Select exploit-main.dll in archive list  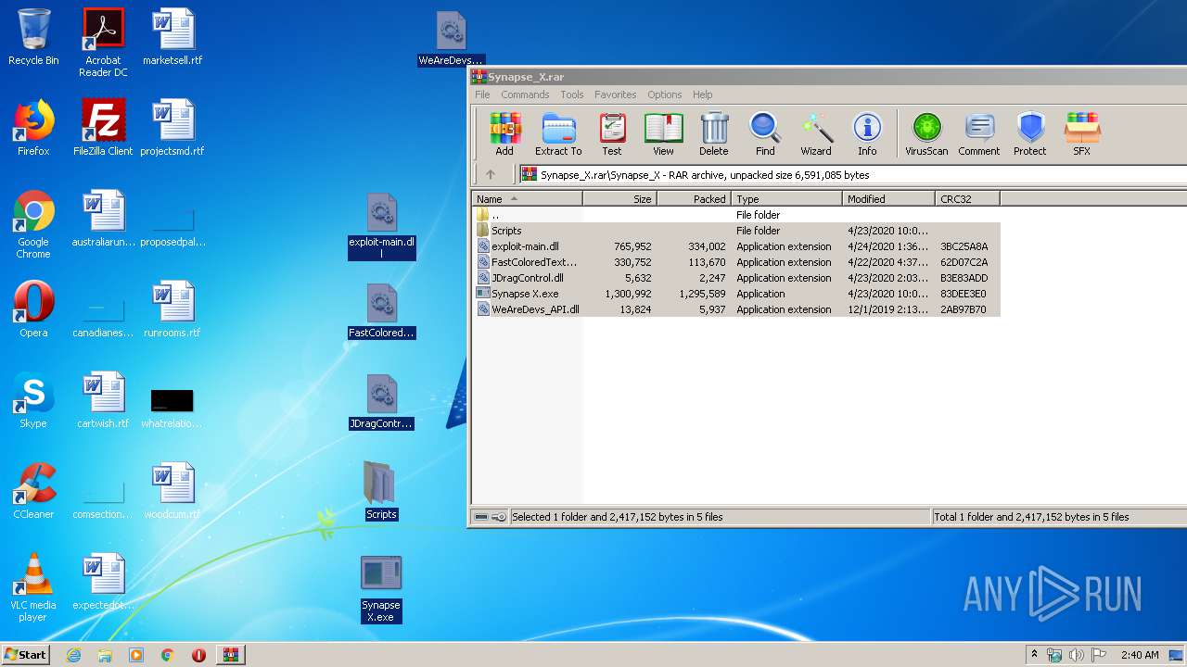(736, 246)
